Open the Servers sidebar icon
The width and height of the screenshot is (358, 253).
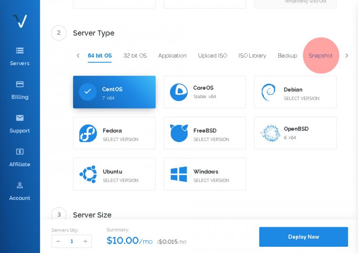[20, 51]
